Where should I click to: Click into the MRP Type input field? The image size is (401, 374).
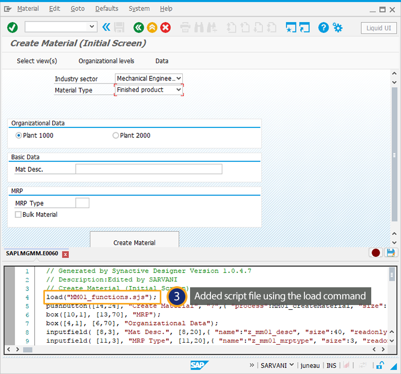[82, 203]
